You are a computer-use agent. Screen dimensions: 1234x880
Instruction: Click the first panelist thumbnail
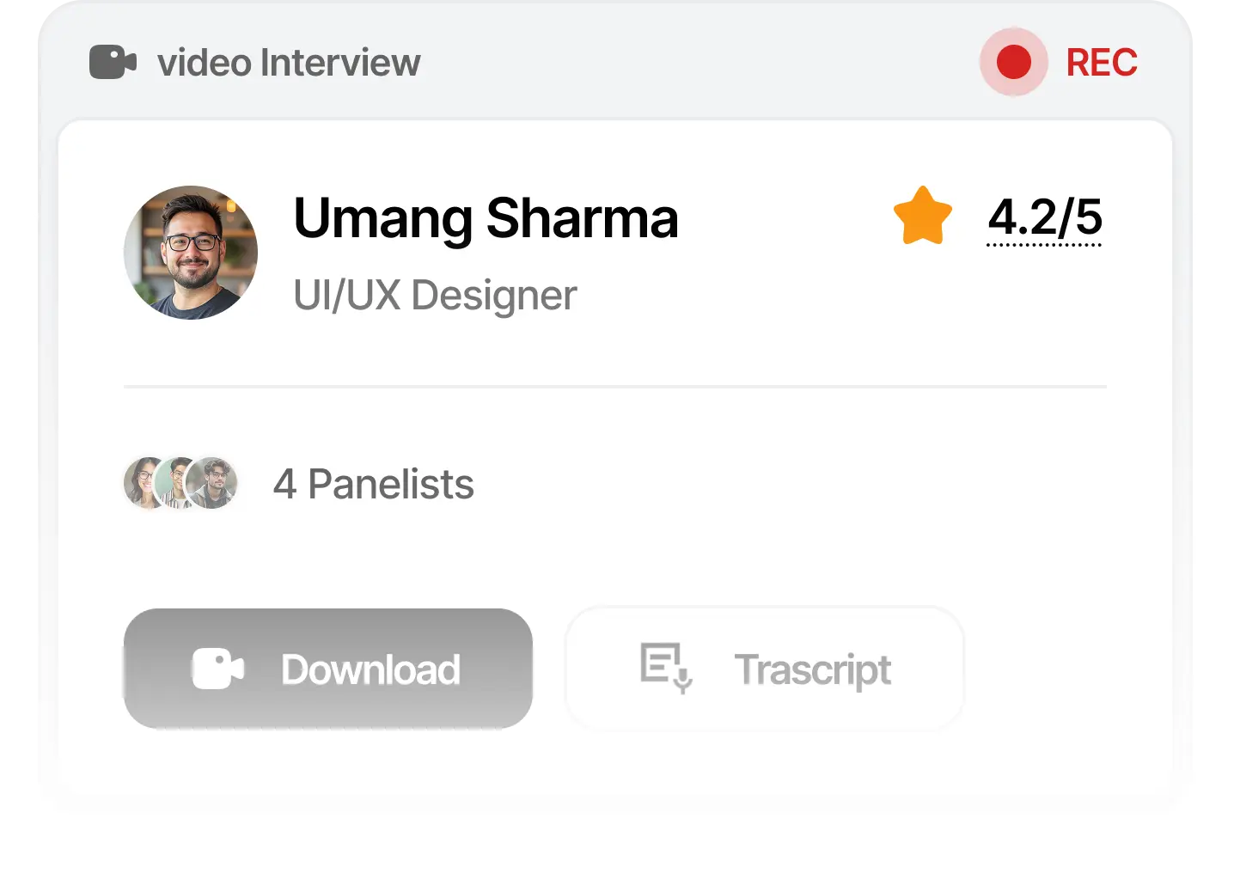coord(142,484)
